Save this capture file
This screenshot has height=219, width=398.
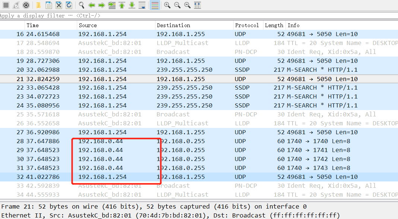49,5
